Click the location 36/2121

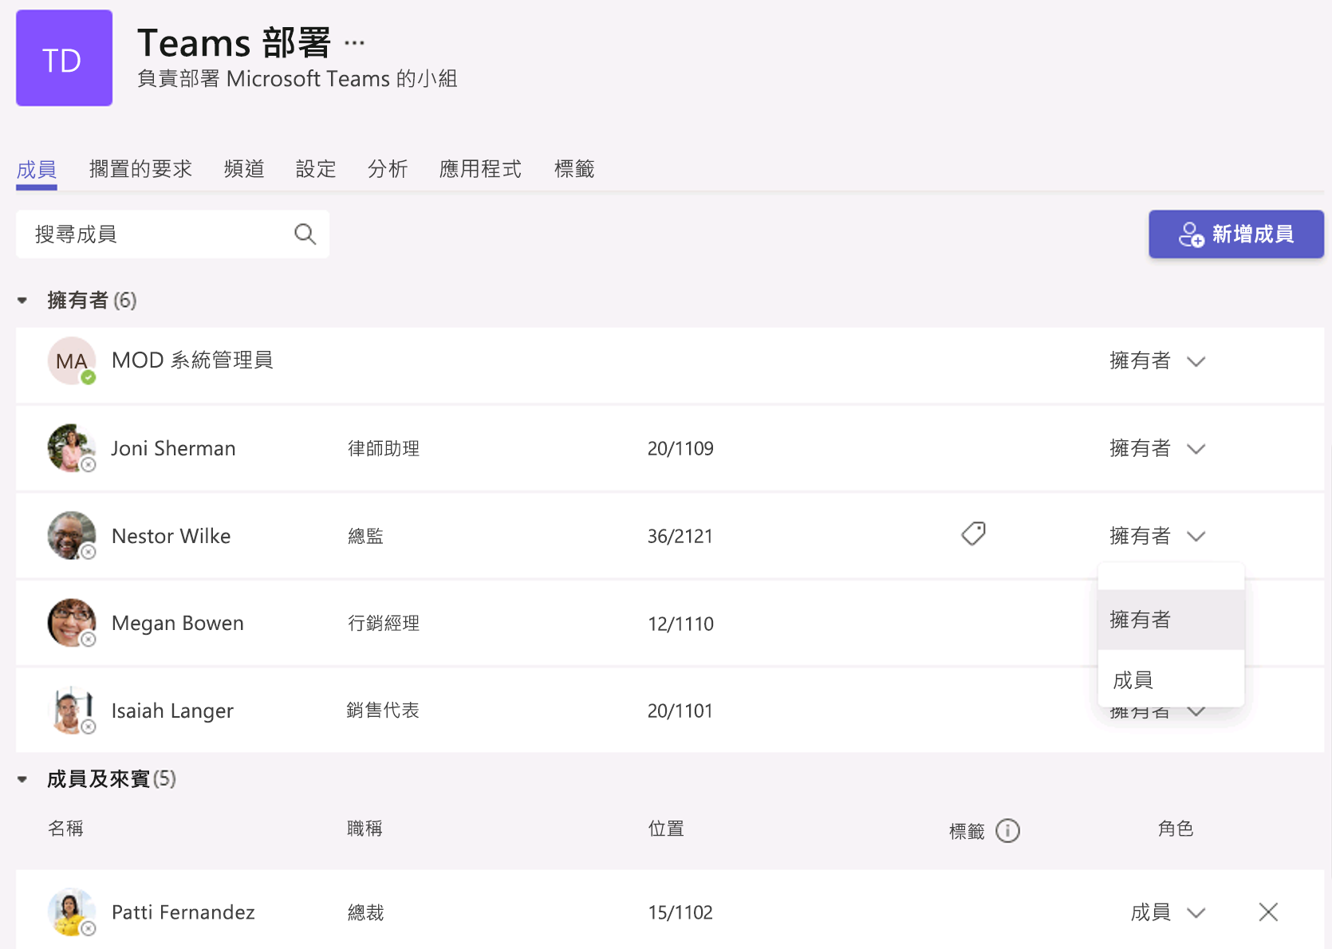(x=680, y=536)
